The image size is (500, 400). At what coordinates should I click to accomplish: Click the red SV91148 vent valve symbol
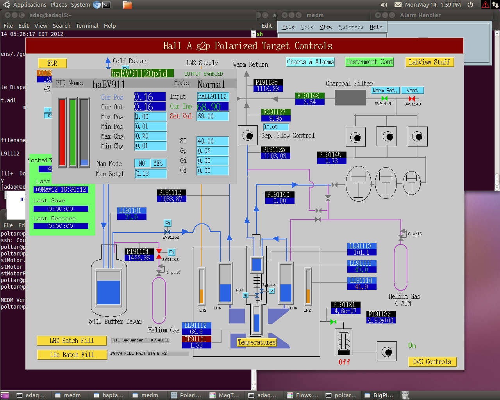point(412,98)
